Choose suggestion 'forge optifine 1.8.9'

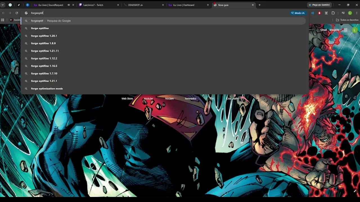pyautogui.click(x=163, y=43)
